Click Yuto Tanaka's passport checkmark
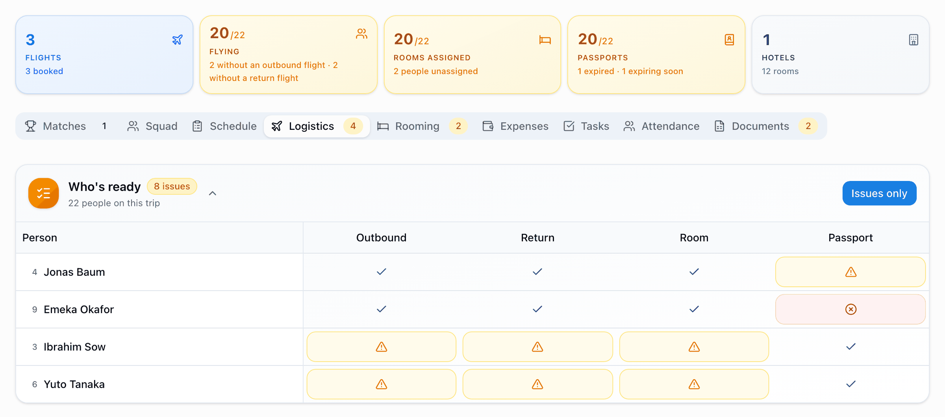Screen dimensions: 945x417 pyautogui.click(x=850, y=384)
